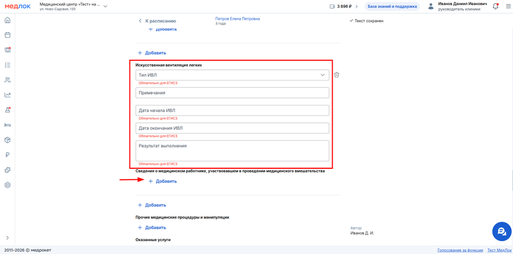Open the calendar schedule sidebar icon
This screenshot has width=513, height=254.
coord(8,35)
